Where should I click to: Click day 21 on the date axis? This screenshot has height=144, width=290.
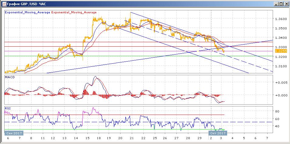[131, 138]
